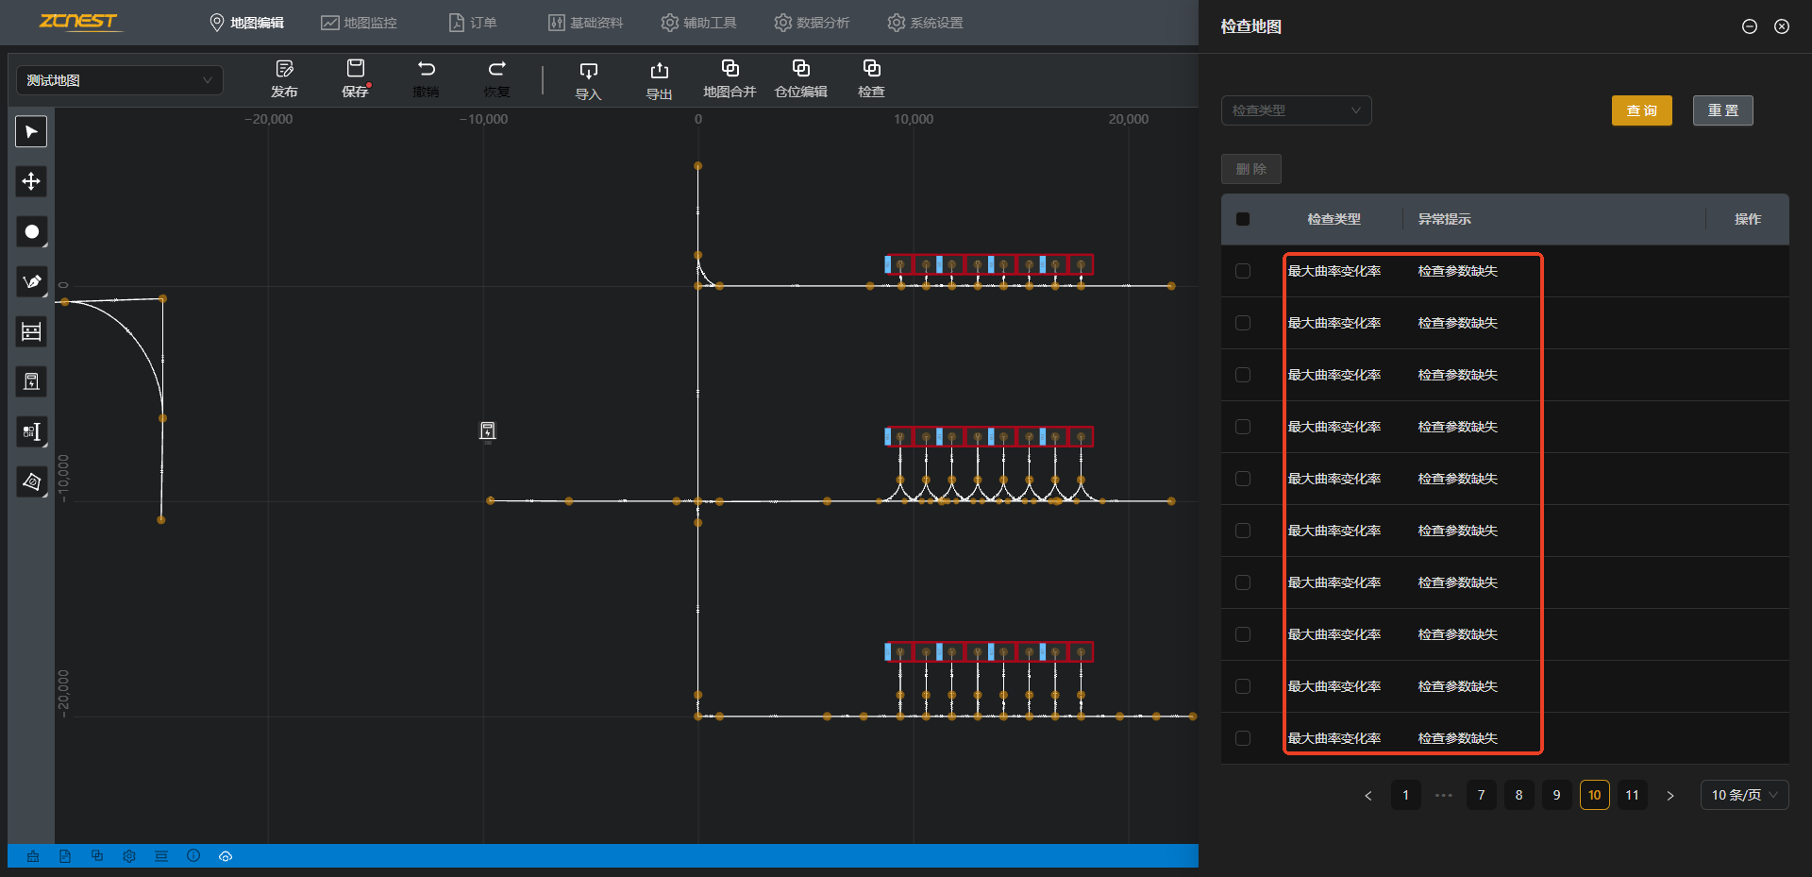
Task: Go to page 11
Action: [1632, 795]
